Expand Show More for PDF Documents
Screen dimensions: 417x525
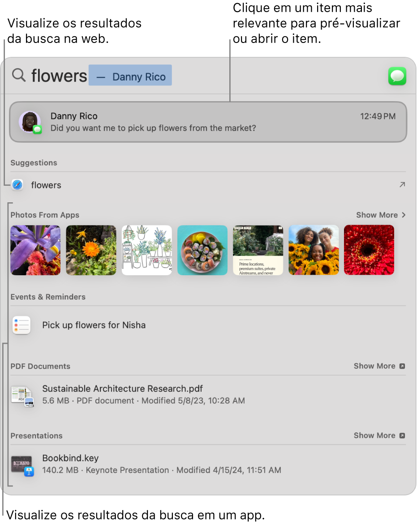[x=379, y=366]
